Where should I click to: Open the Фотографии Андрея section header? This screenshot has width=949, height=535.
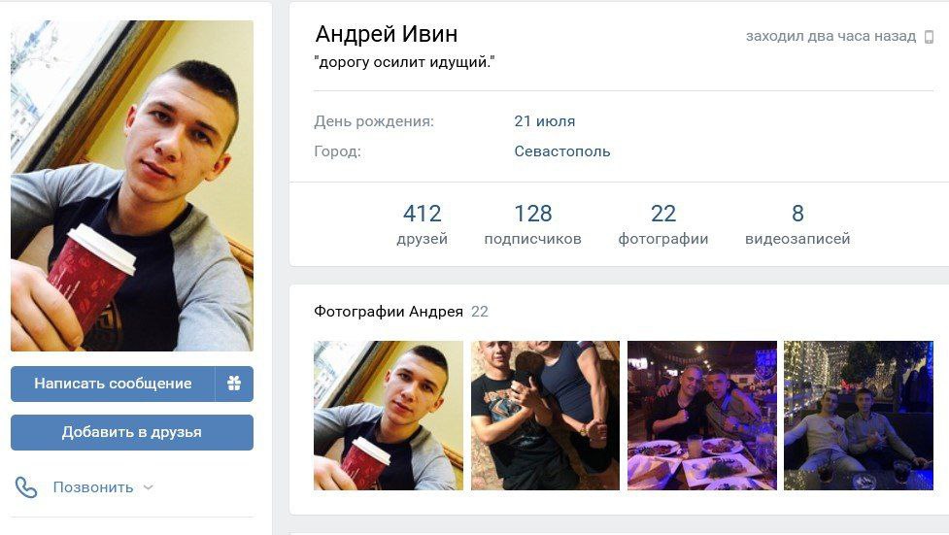[388, 312]
